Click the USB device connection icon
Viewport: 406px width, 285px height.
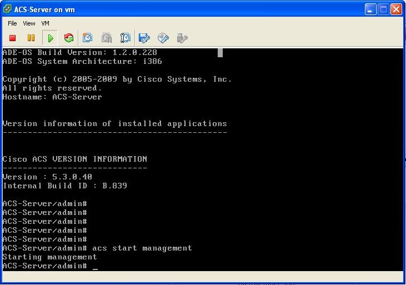coord(182,38)
